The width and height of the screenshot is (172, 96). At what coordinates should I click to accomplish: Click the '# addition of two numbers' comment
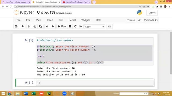(55, 40)
